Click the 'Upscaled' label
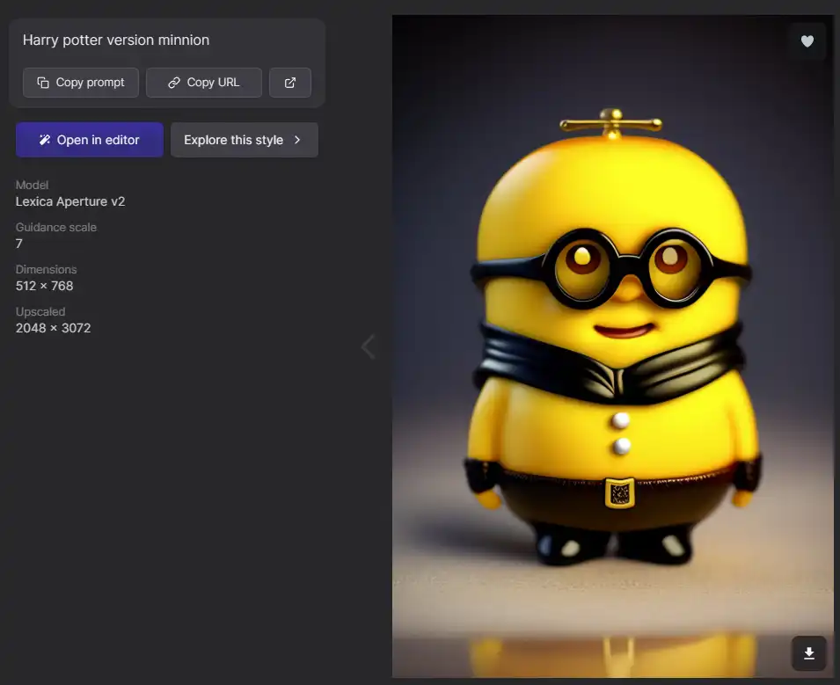The height and width of the screenshot is (685, 840). click(x=40, y=311)
